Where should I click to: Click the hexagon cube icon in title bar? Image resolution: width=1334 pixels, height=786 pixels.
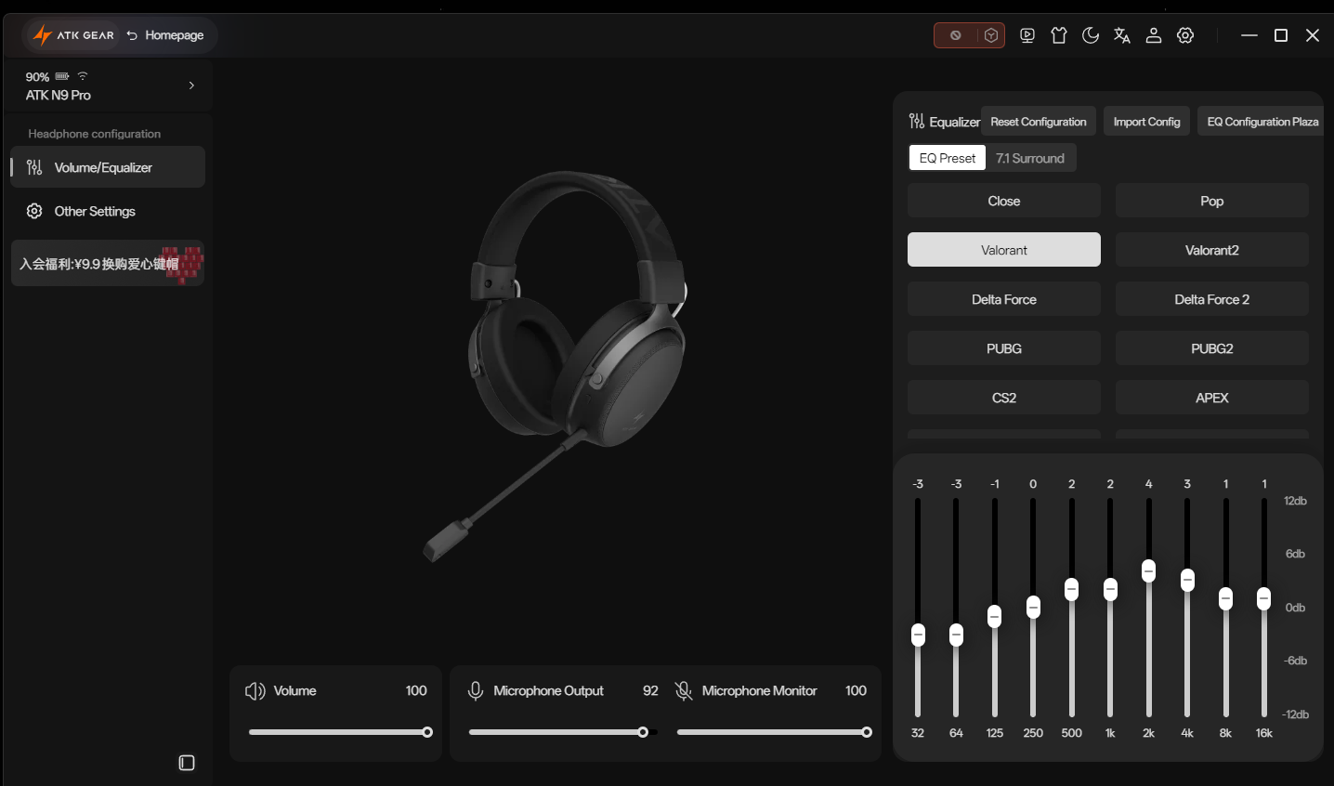click(991, 35)
